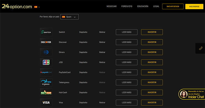Screen dimensions: 205x108
Task: Click Depósito in the Hal-Cash row
Action: [83, 93]
